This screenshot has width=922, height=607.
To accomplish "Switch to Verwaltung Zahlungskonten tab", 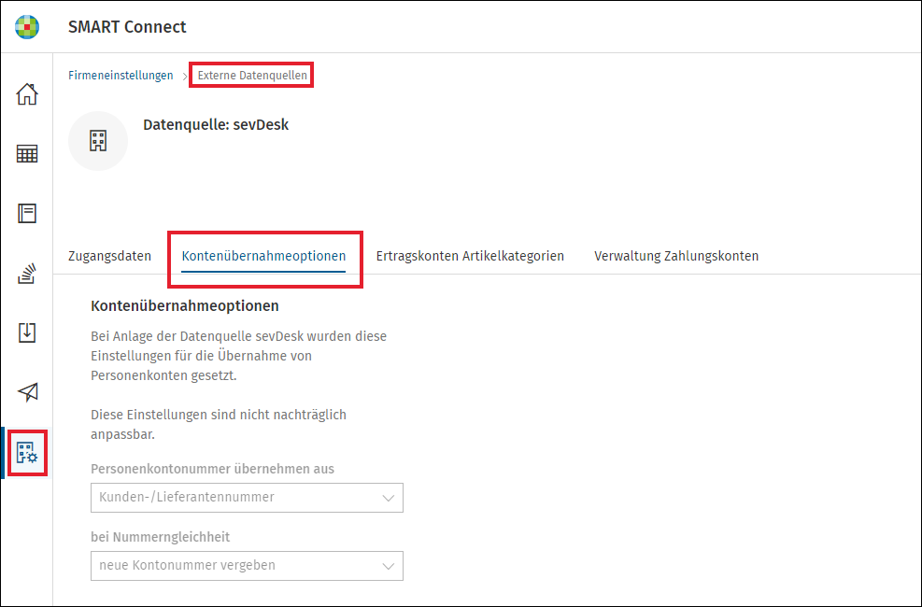I will coord(676,256).
